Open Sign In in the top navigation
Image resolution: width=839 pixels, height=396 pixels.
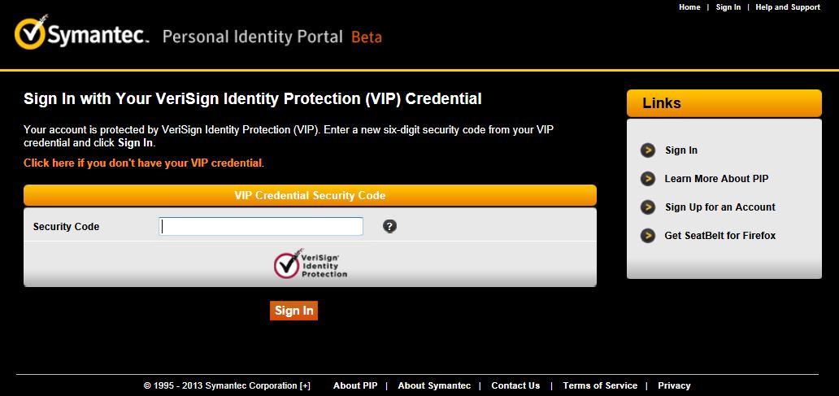(x=728, y=7)
